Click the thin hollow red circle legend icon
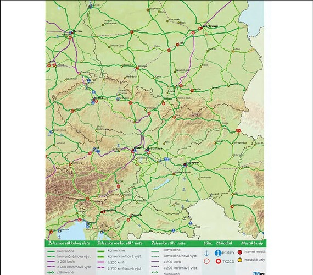The image size is (313, 275). 206,261
